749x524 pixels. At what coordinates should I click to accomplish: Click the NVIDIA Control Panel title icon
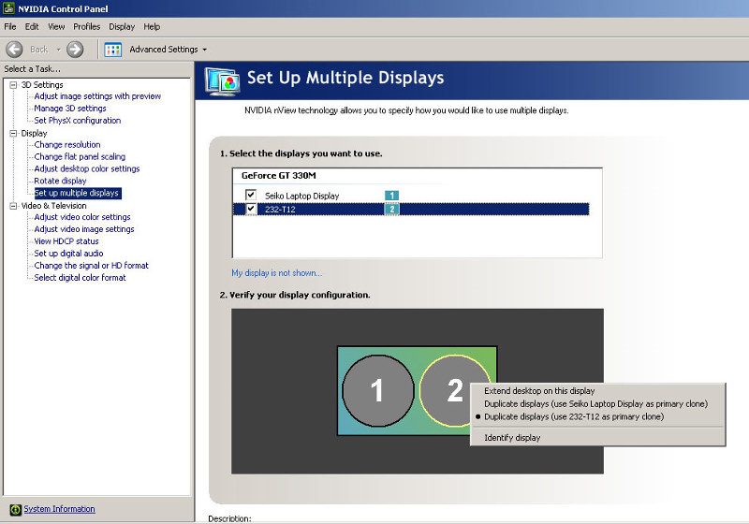pos(8,8)
